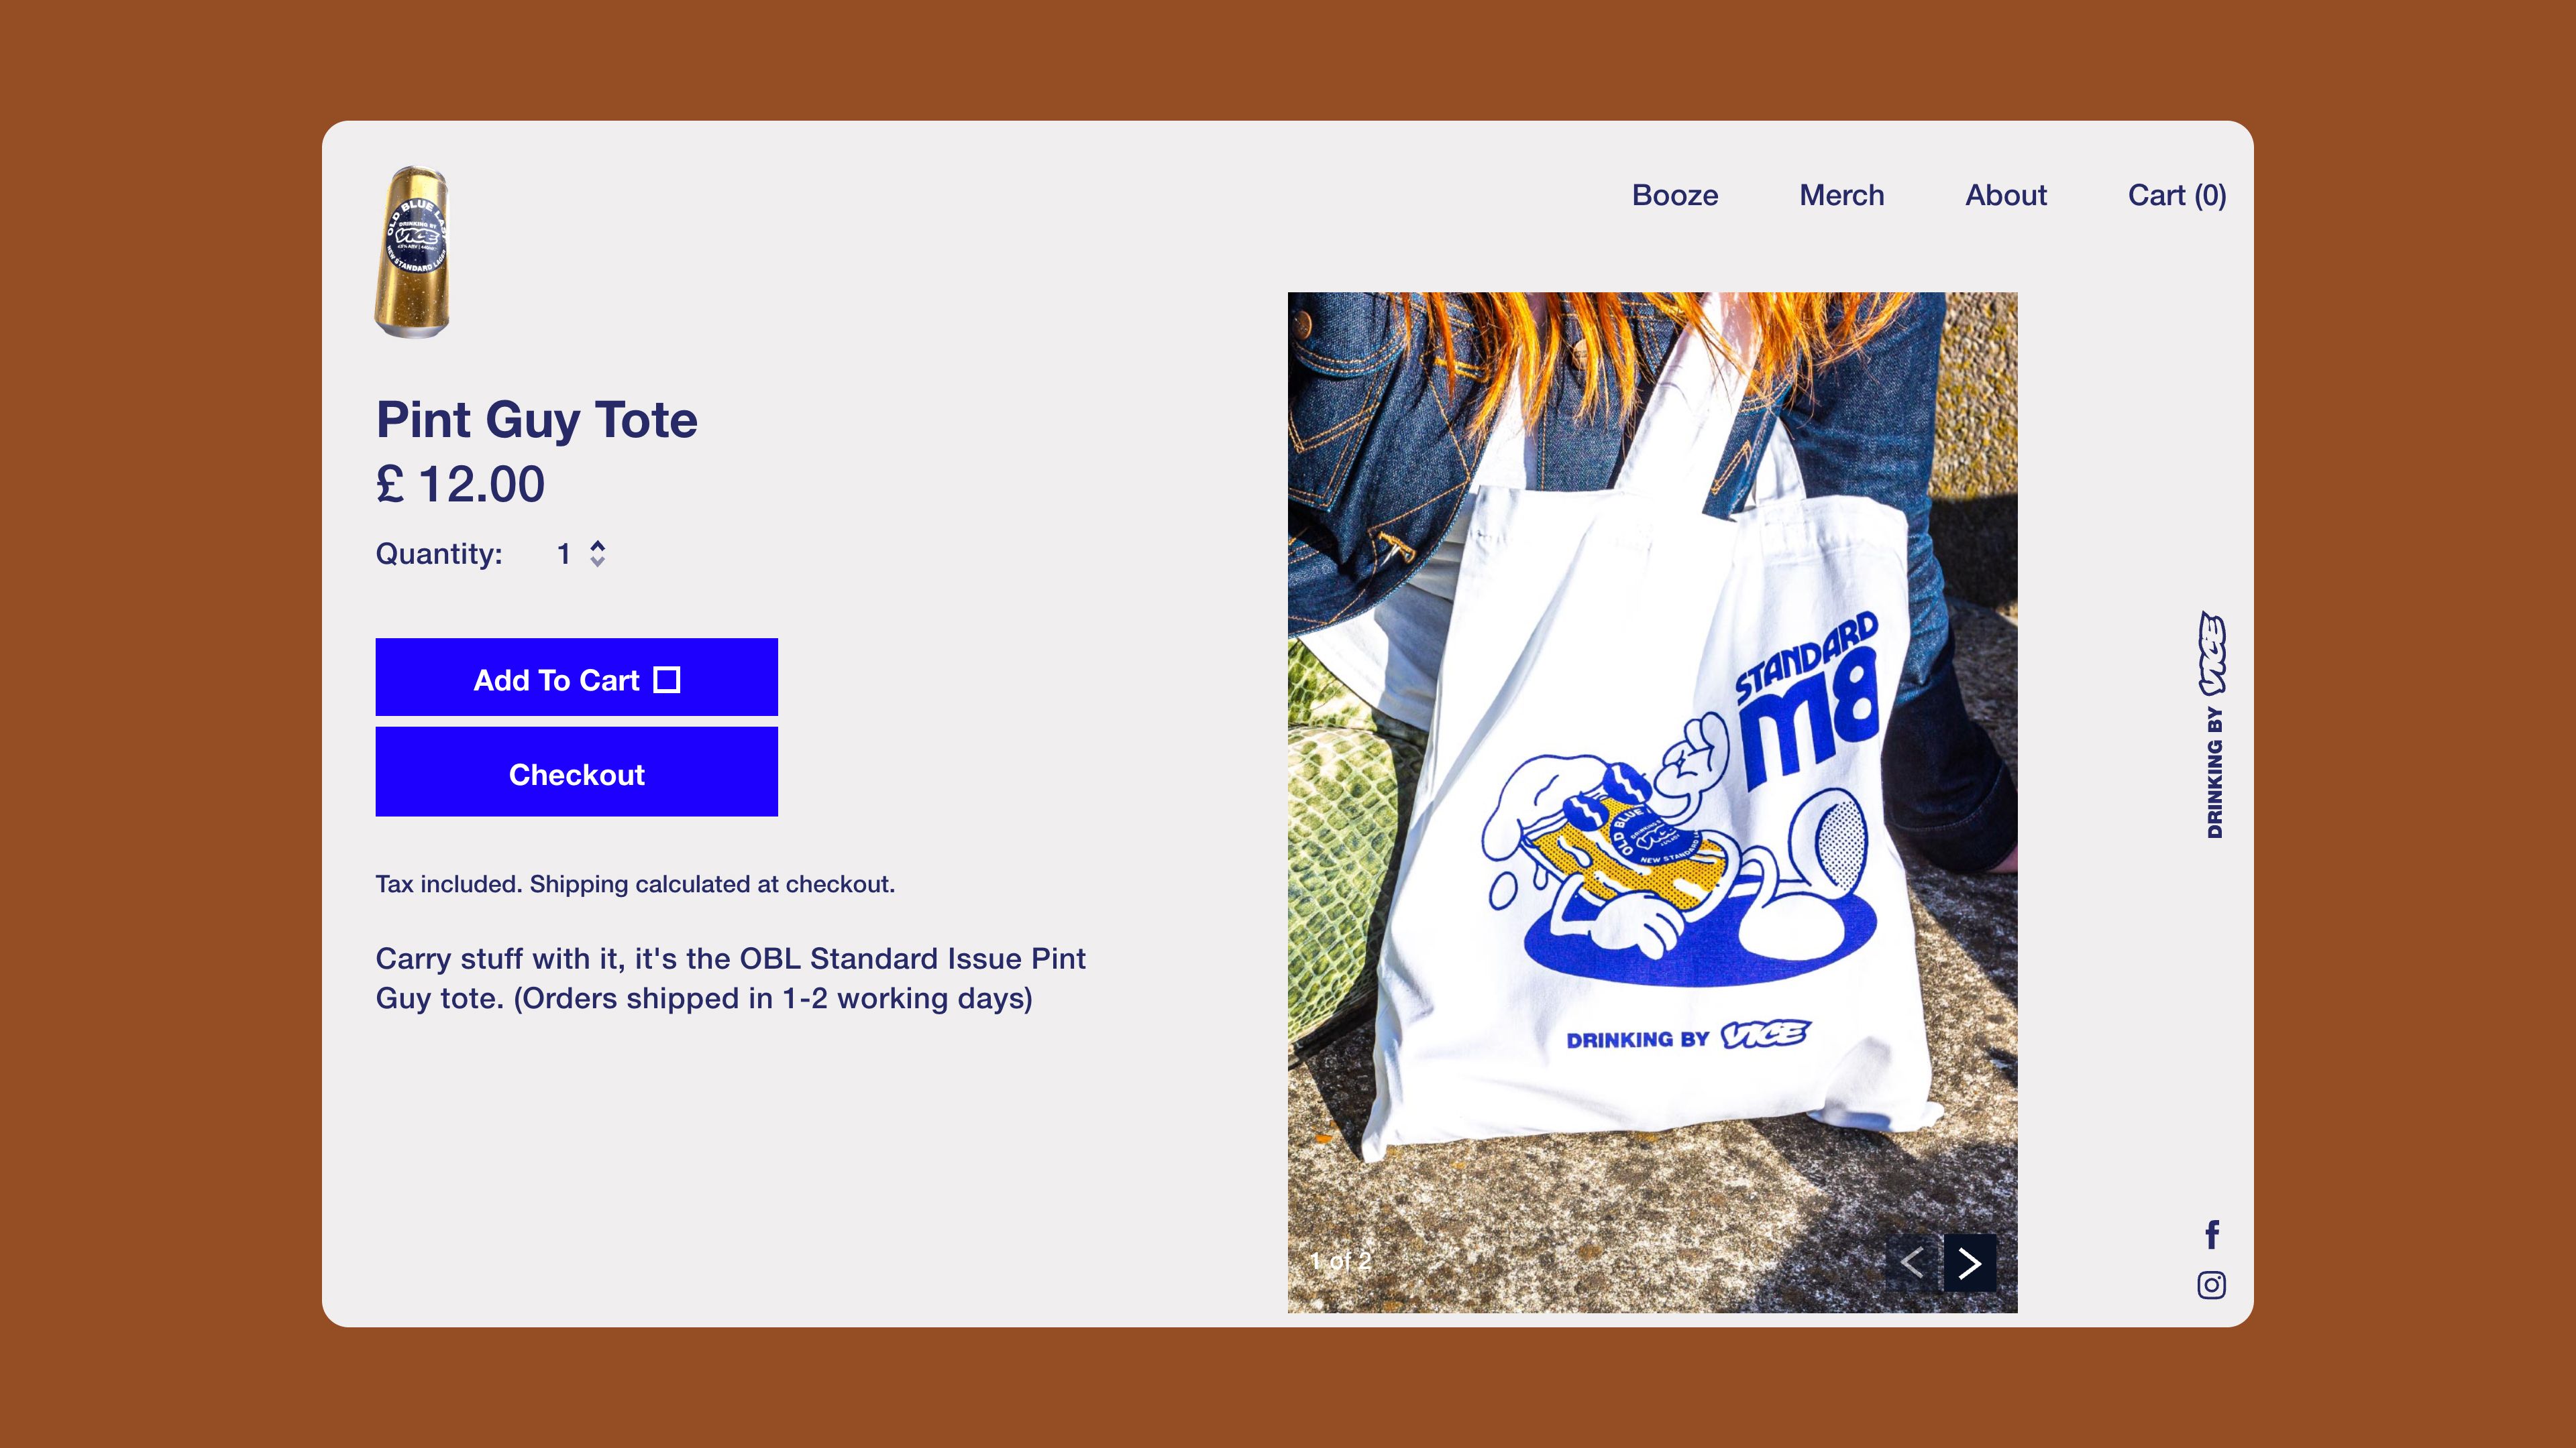Click the cart icon next to Cart (0)
This screenshot has width=2576, height=1448.
pos(2178,194)
